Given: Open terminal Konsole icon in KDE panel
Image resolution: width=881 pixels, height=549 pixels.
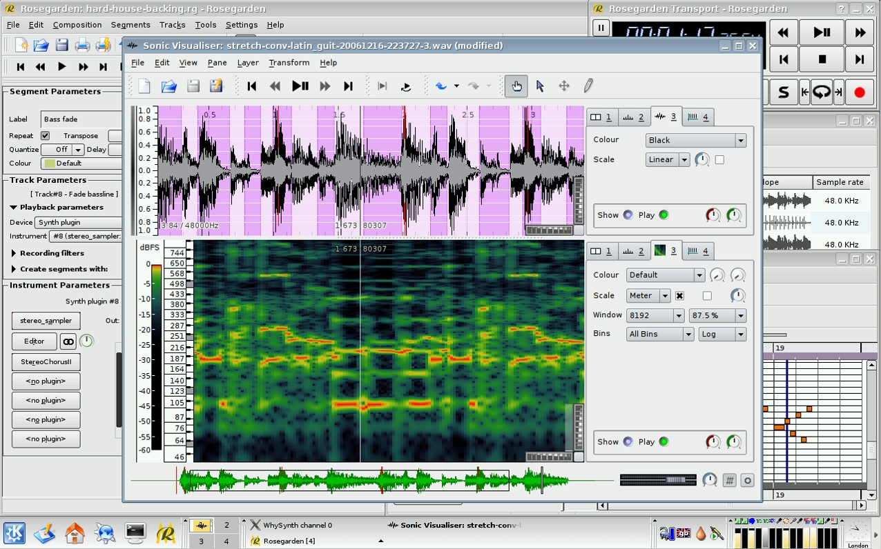Looking at the screenshot, I should point(135,532).
